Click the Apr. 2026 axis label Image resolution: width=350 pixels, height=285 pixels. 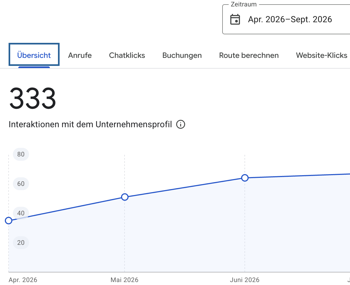23,280
